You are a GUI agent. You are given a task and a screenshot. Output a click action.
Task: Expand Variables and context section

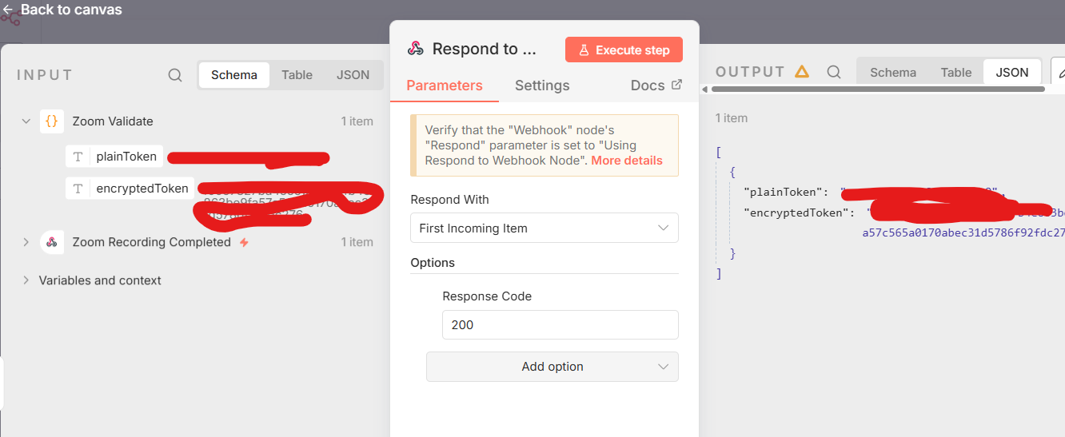pos(26,280)
